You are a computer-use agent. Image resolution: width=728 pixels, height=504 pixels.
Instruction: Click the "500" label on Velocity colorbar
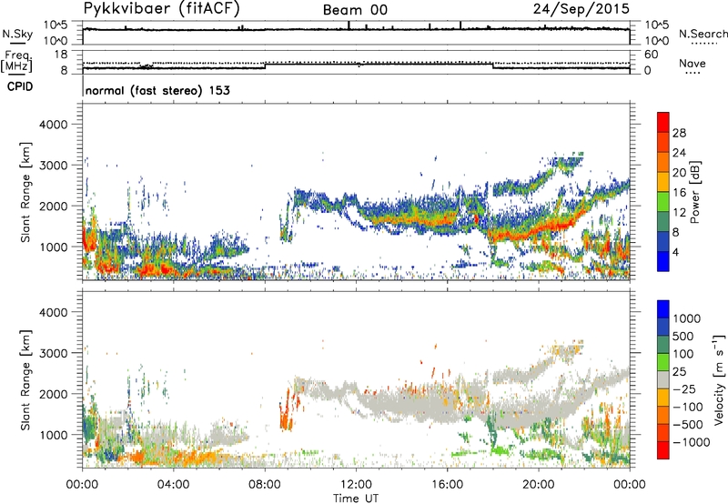pos(683,336)
